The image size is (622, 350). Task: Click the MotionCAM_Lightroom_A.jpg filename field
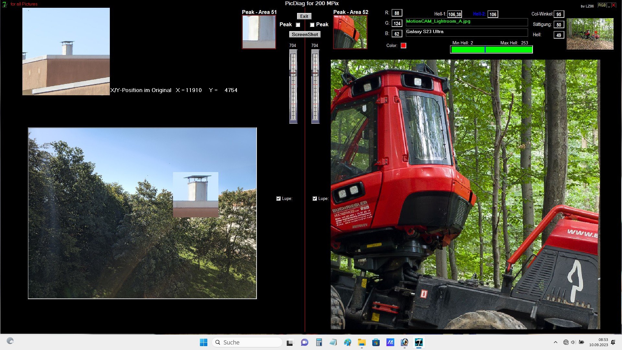coord(466,22)
